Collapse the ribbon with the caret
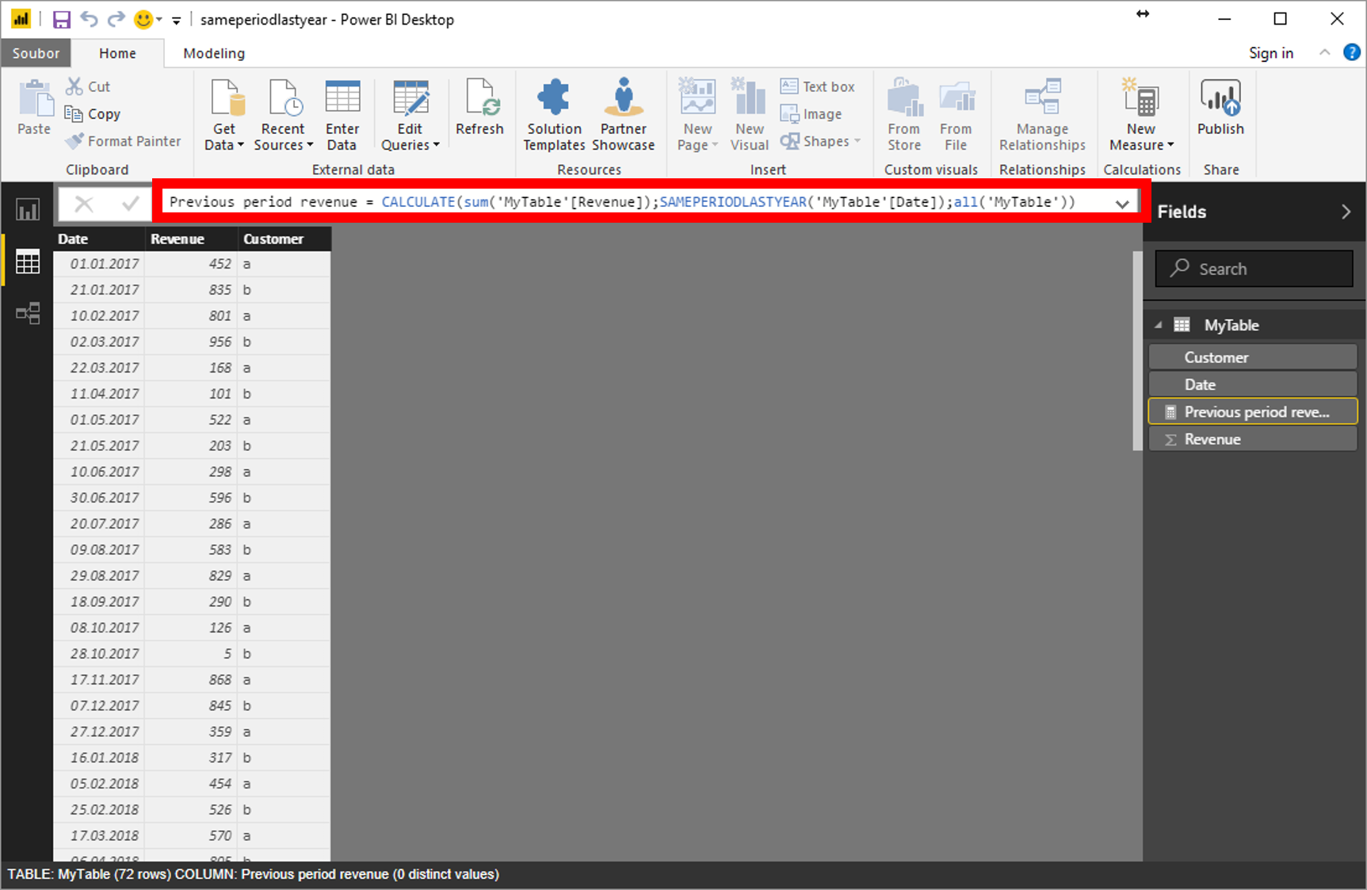The width and height of the screenshot is (1367, 890). pyautogui.click(x=1324, y=52)
